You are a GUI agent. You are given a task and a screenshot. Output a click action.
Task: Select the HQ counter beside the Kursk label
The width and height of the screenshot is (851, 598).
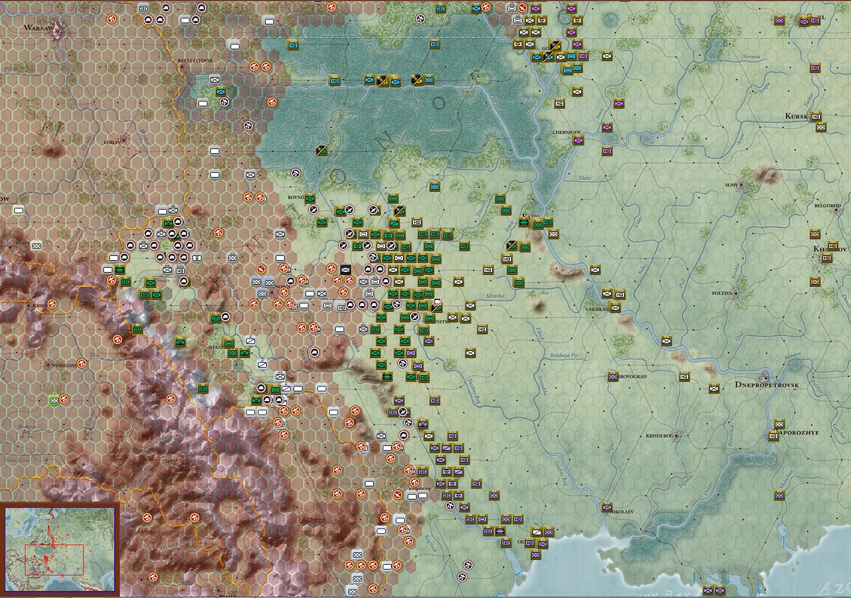(x=816, y=116)
